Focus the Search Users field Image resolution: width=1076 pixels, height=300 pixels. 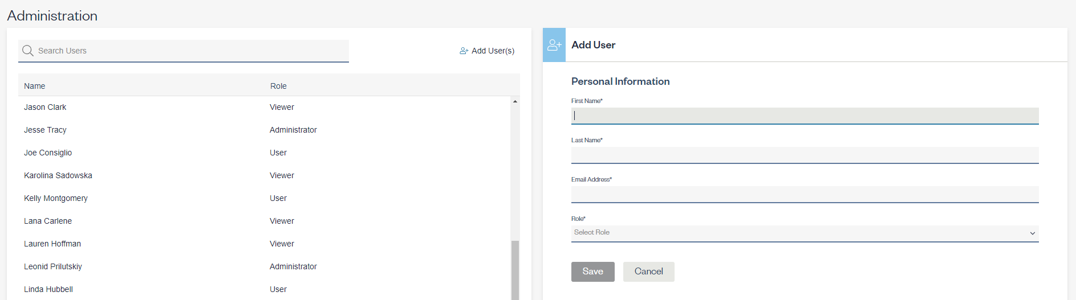click(188, 51)
